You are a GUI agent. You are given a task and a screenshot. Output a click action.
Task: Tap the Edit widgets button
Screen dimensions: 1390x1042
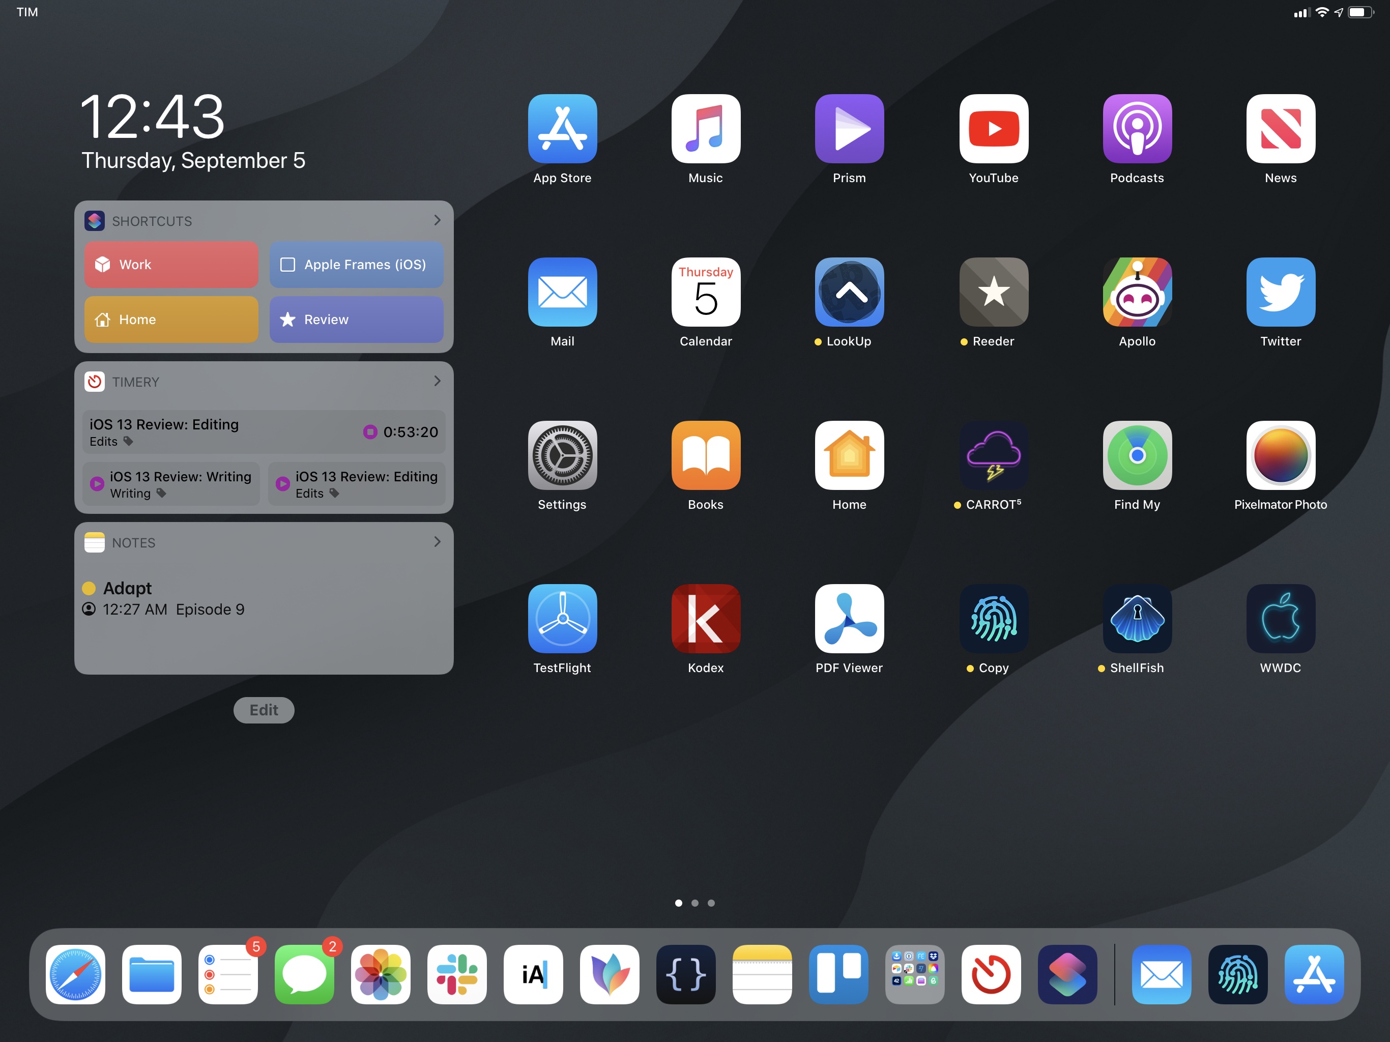click(264, 710)
